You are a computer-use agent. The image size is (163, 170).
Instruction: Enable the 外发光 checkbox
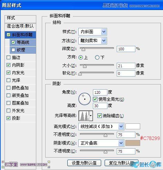pyautogui.click(x=8, y=111)
